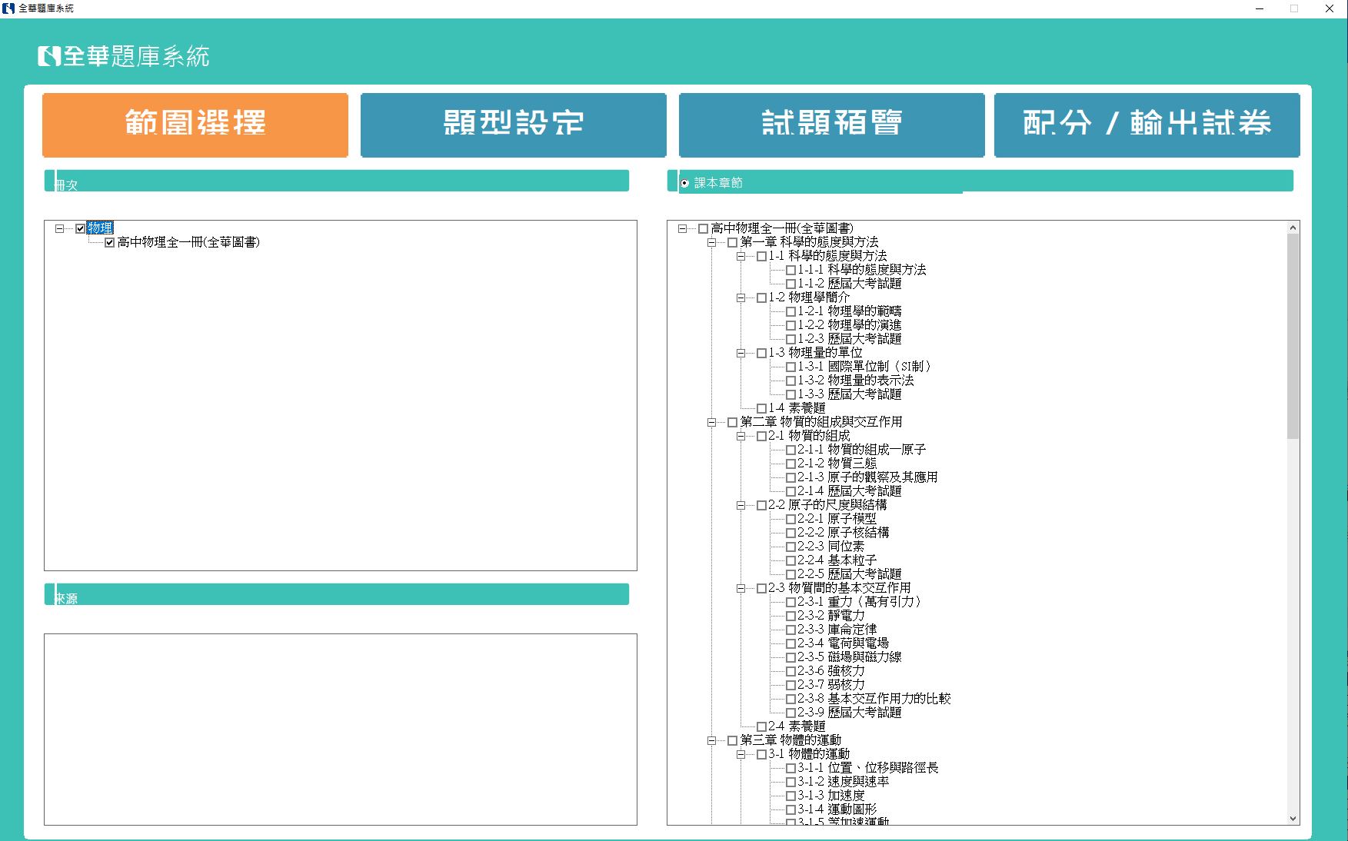The width and height of the screenshot is (1348, 841).
Task: Switch to the 題型設定 tab
Action: (513, 125)
